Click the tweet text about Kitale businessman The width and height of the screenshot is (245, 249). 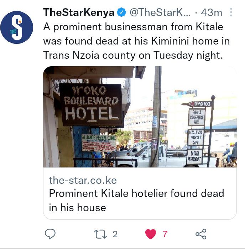[136, 41]
